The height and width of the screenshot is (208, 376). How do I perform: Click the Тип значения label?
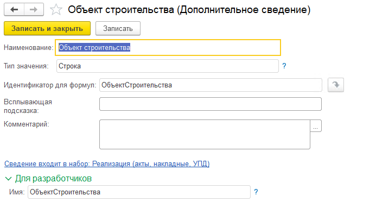coord(26,66)
